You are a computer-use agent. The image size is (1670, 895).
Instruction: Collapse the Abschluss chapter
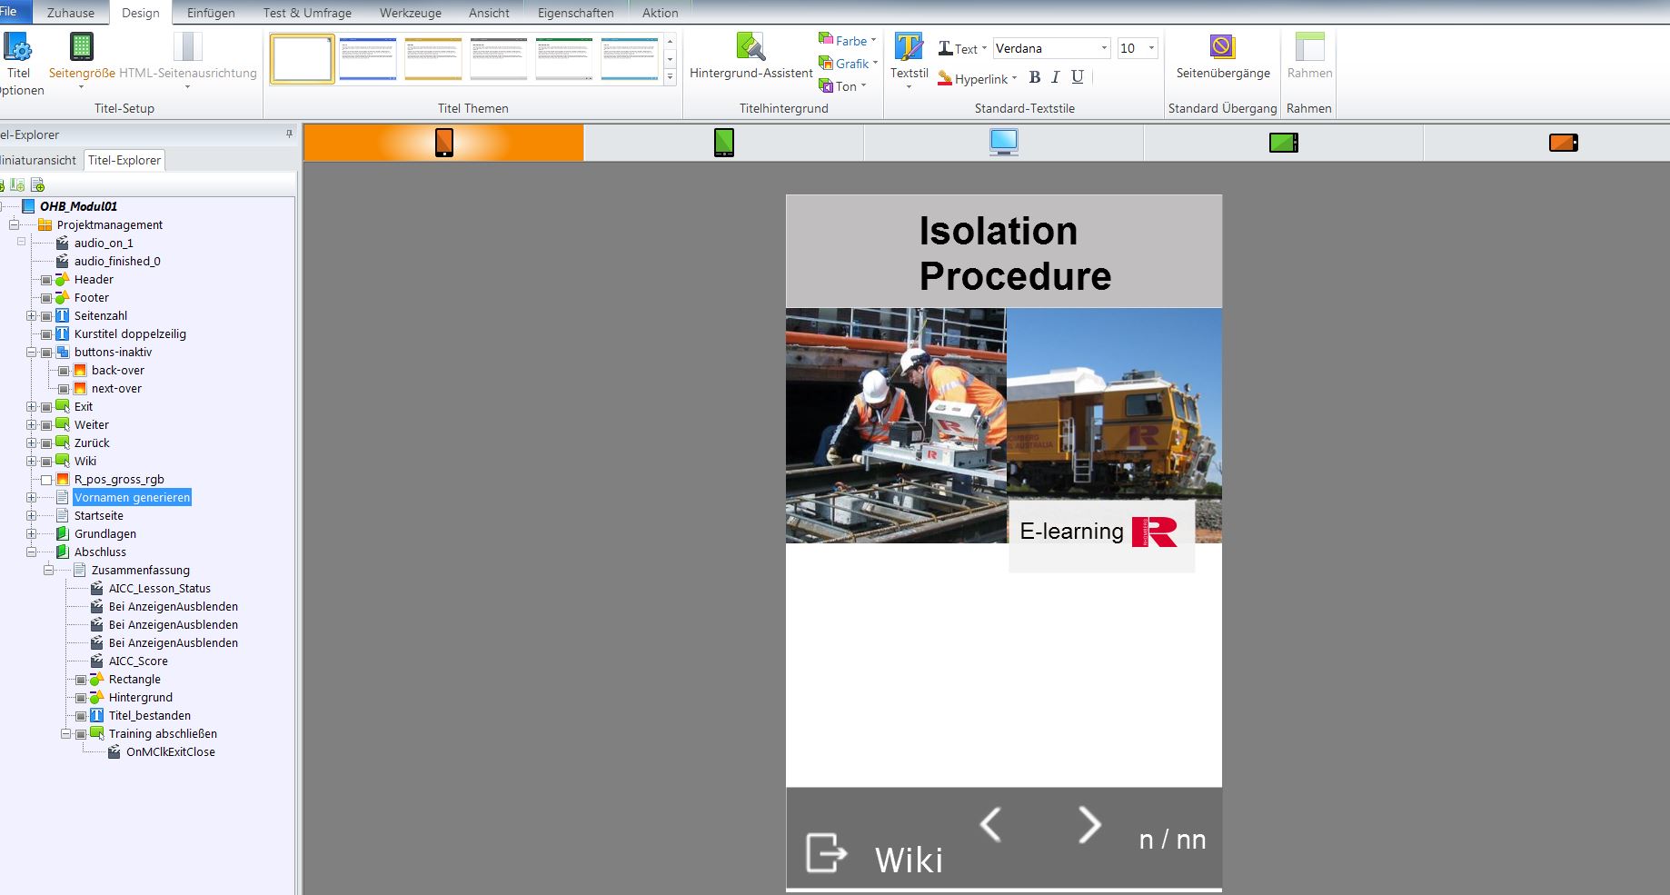click(31, 552)
